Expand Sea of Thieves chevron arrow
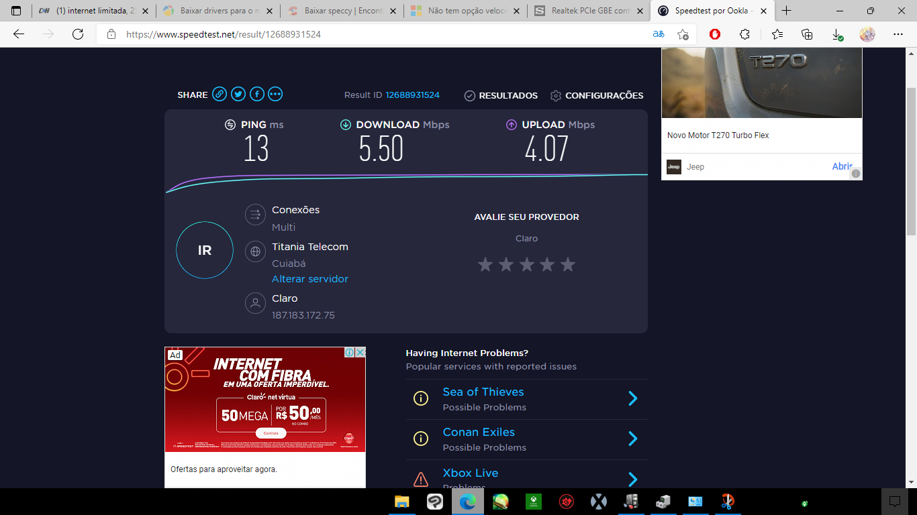The height and width of the screenshot is (515, 917). coord(632,398)
